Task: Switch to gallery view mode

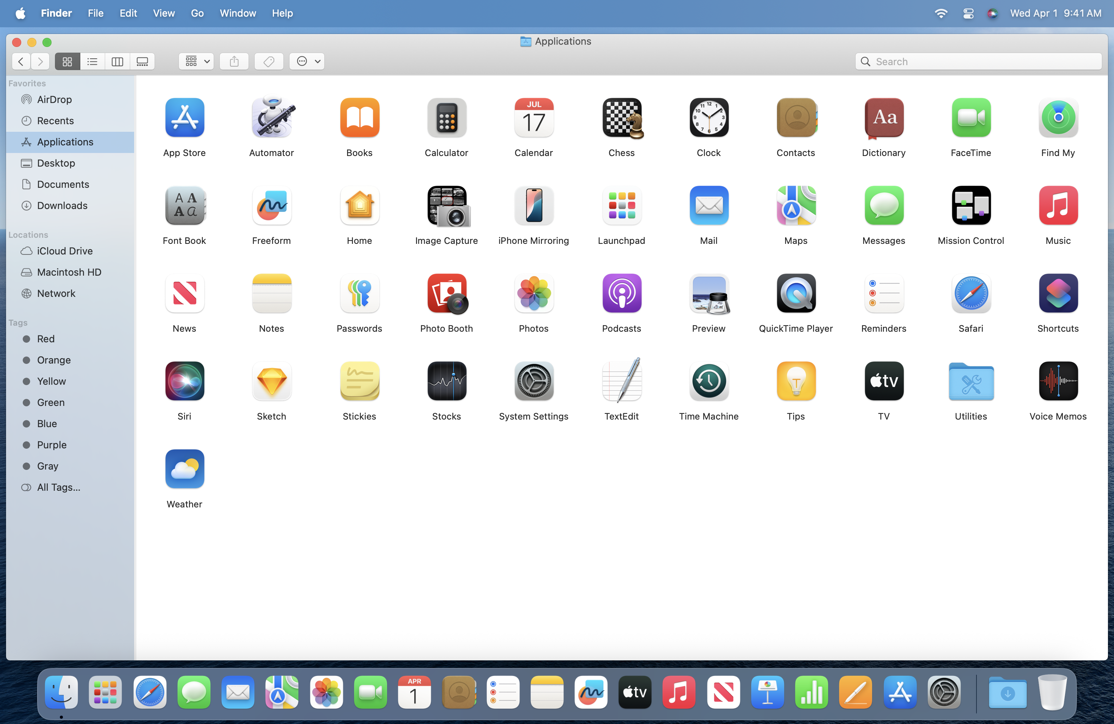Action: [142, 61]
